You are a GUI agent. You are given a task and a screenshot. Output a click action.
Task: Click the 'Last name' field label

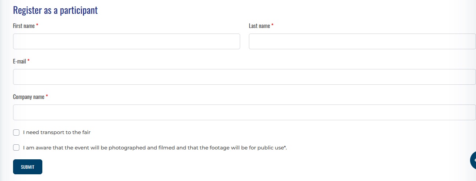[259, 26]
